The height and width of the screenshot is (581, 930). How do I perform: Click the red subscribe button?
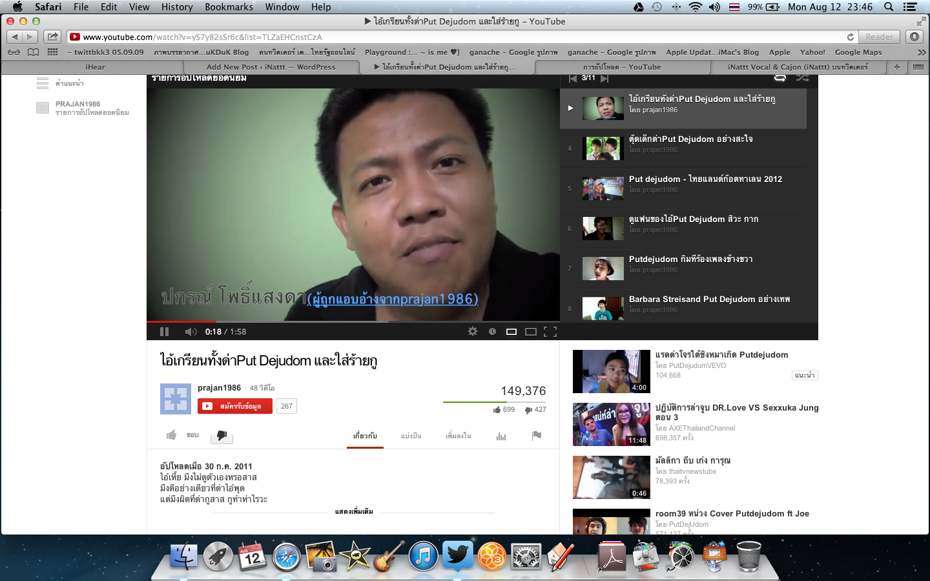[x=235, y=406]
